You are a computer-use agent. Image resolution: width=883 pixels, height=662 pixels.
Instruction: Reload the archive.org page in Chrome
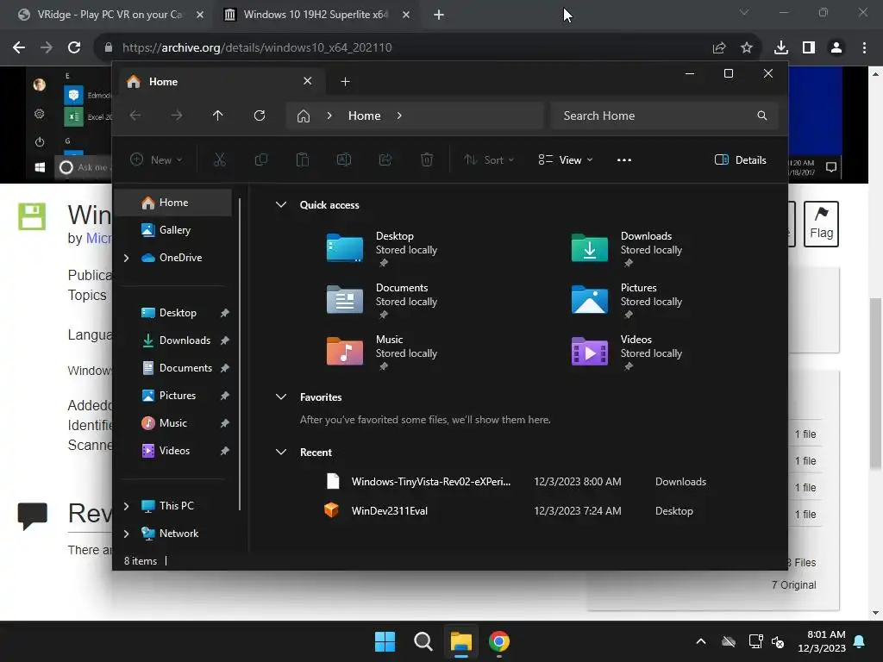click(74, 48)
